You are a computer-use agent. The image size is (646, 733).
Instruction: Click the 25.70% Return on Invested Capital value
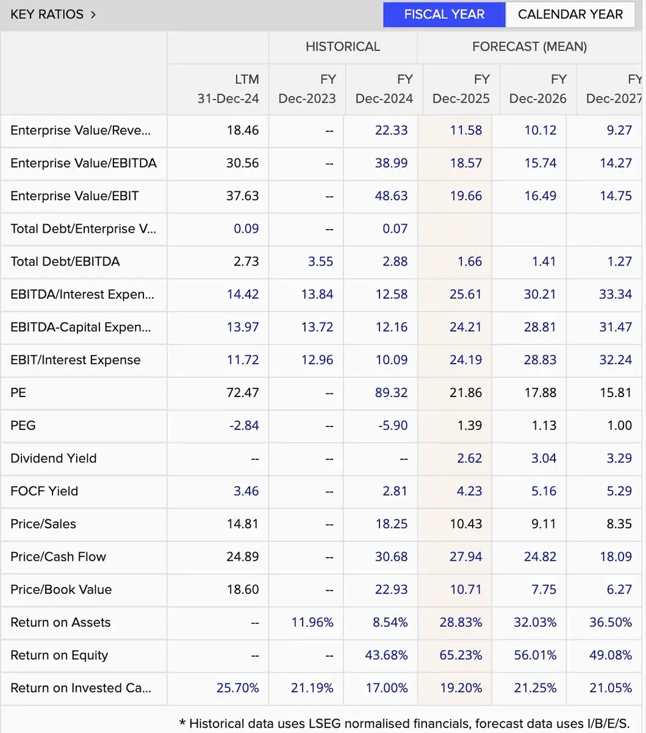pos(238,688)
